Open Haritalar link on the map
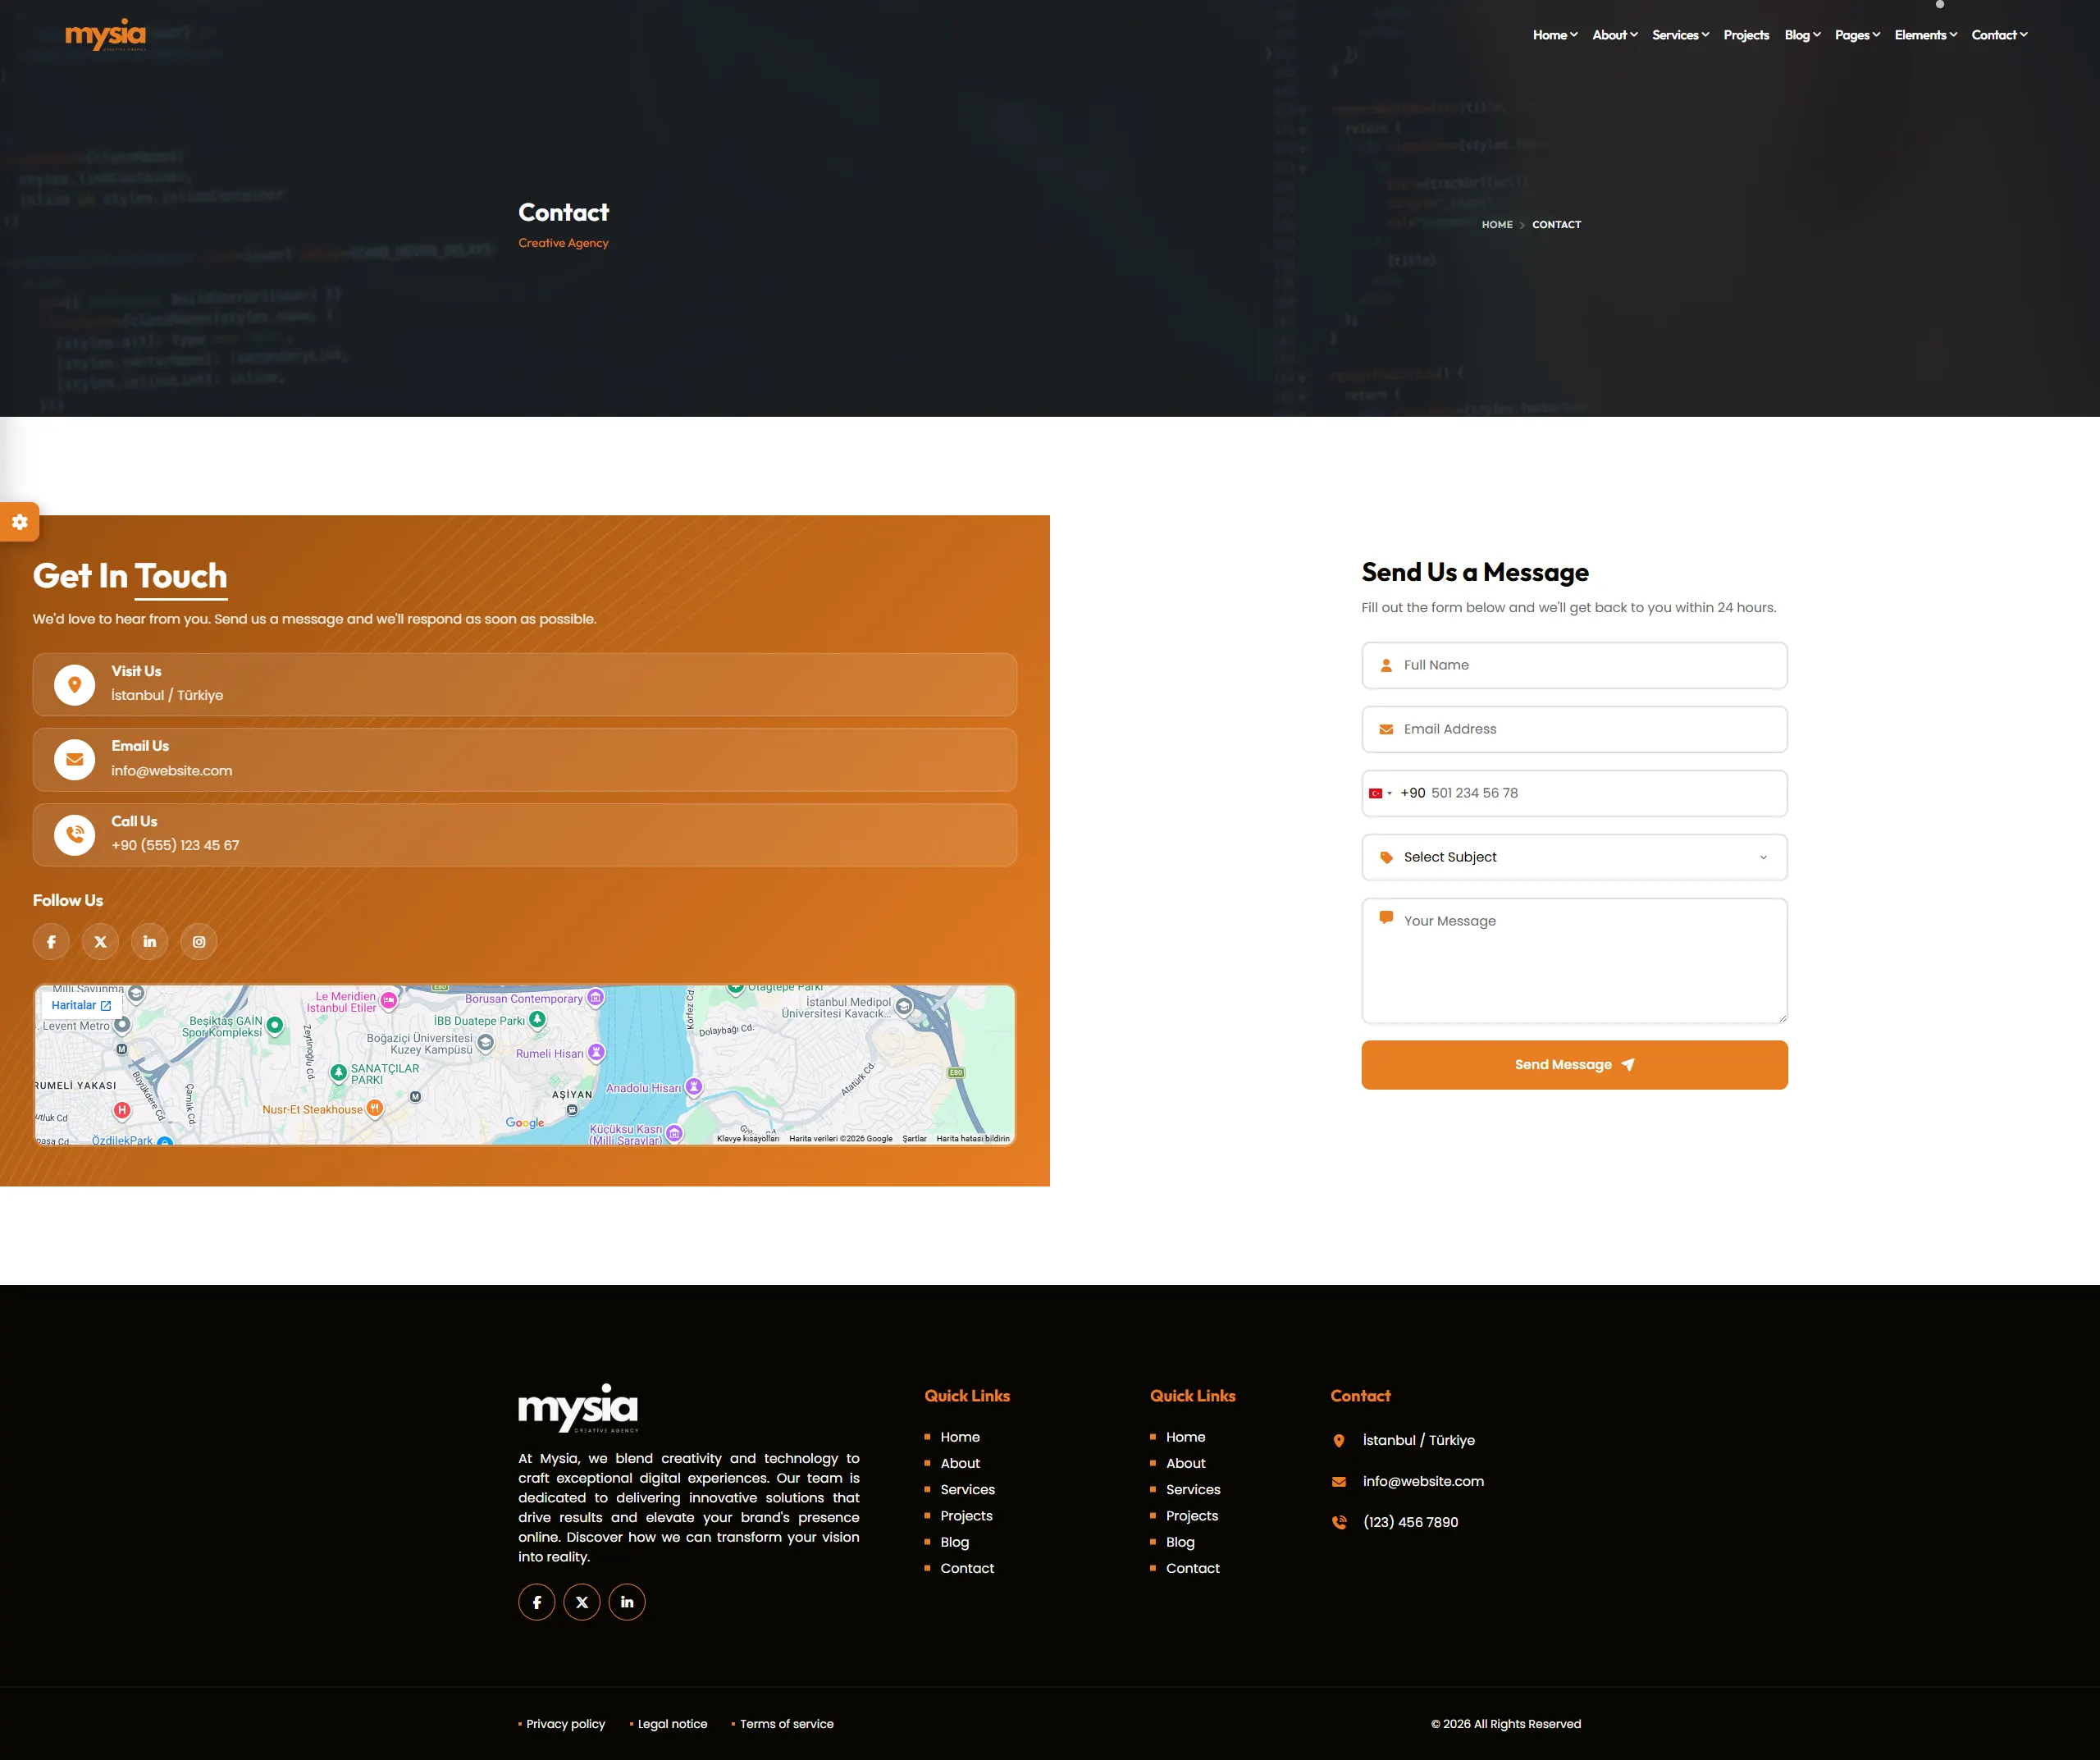 tap(81, 1005)
